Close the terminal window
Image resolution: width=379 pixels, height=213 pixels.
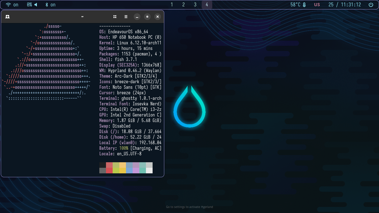click(x=158, y=17)
